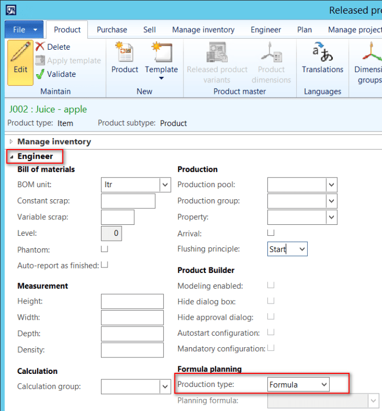Click the Translations button label
Viewport: 382px width, 411px height.
pyautogui.click(x=323, y=69)
